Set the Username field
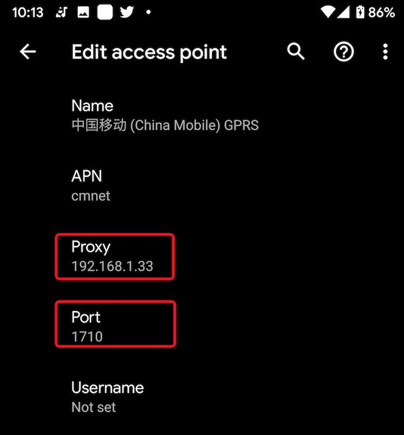The width and height of the screenshot is (404, 435). click(108, 396)
